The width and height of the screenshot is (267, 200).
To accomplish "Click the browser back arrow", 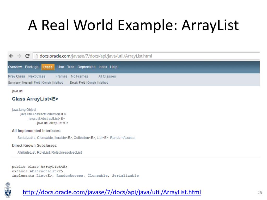I will [x=11, y=56].
